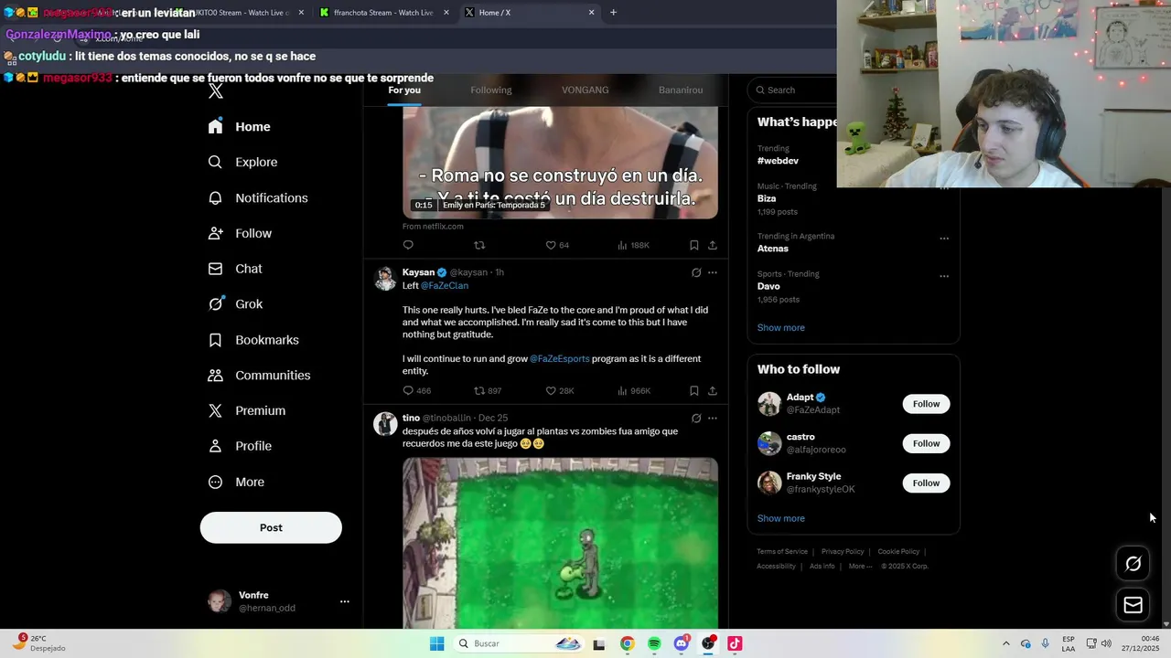The image size is (1171, 658).
Task: Open a new browser tab
Action: tap(613, 13)
